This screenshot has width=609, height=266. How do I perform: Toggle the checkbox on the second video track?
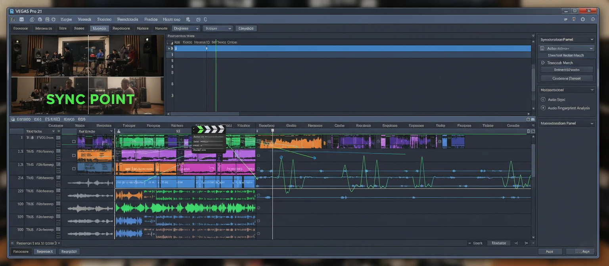tap(74, 155)
